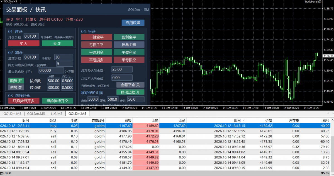Click the 平亏损空 button
This screenshot has width=334, height=176.
(x=129, y=60)
